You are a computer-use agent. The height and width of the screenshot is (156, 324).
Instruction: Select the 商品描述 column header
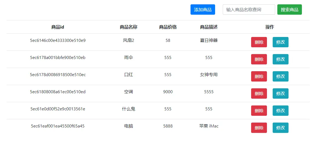point(209,27)
